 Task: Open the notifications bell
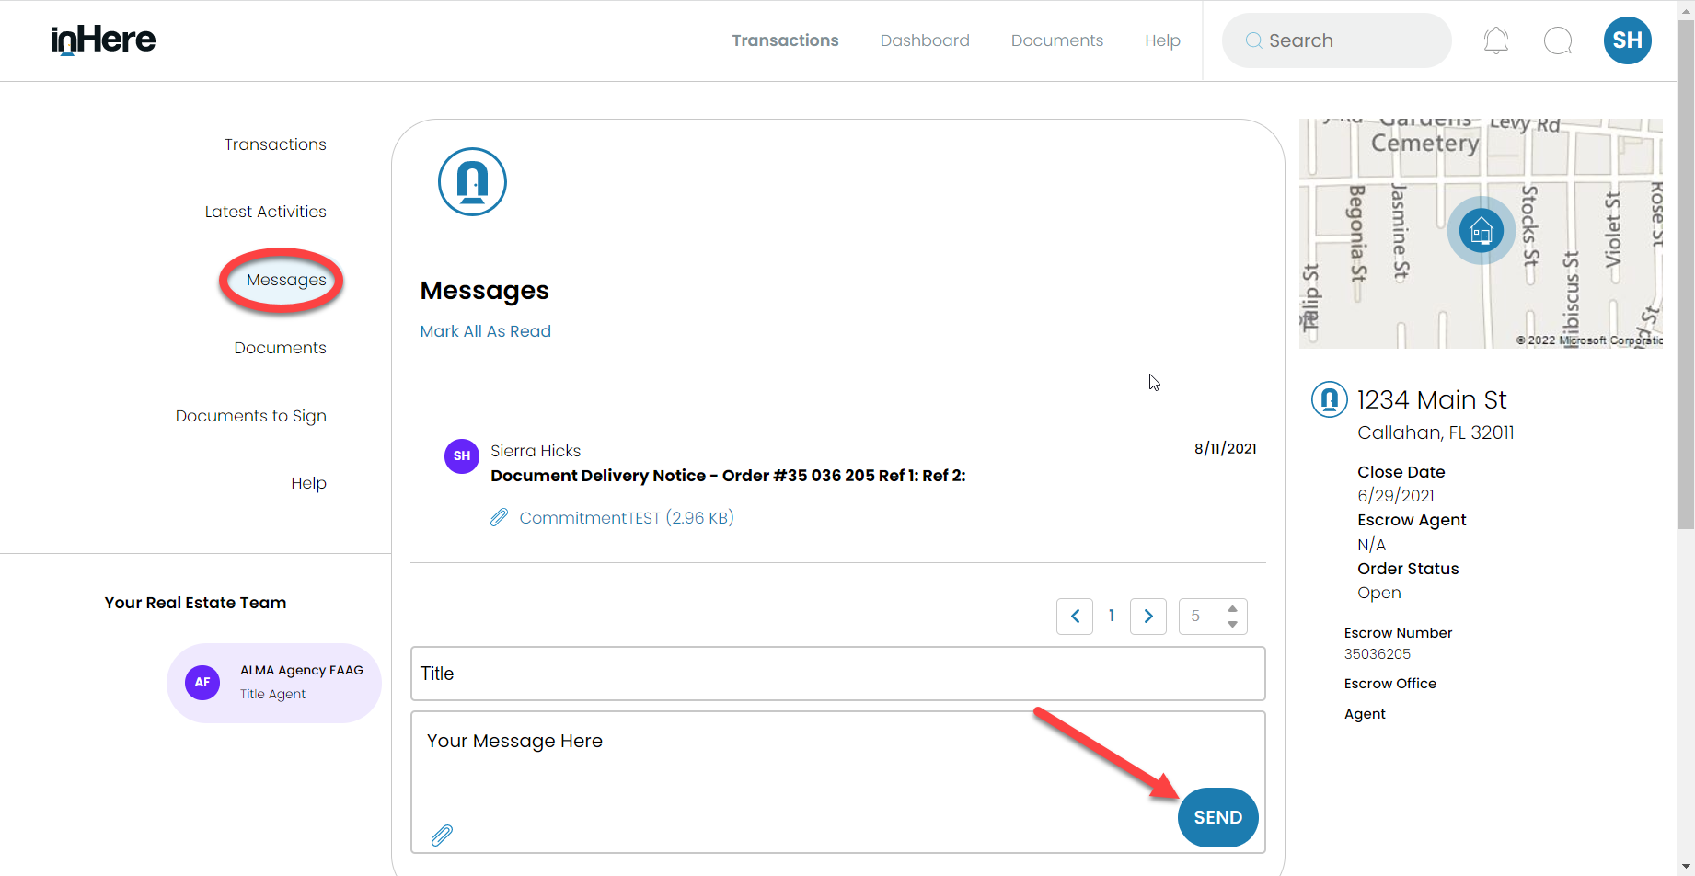point(1494,40)
